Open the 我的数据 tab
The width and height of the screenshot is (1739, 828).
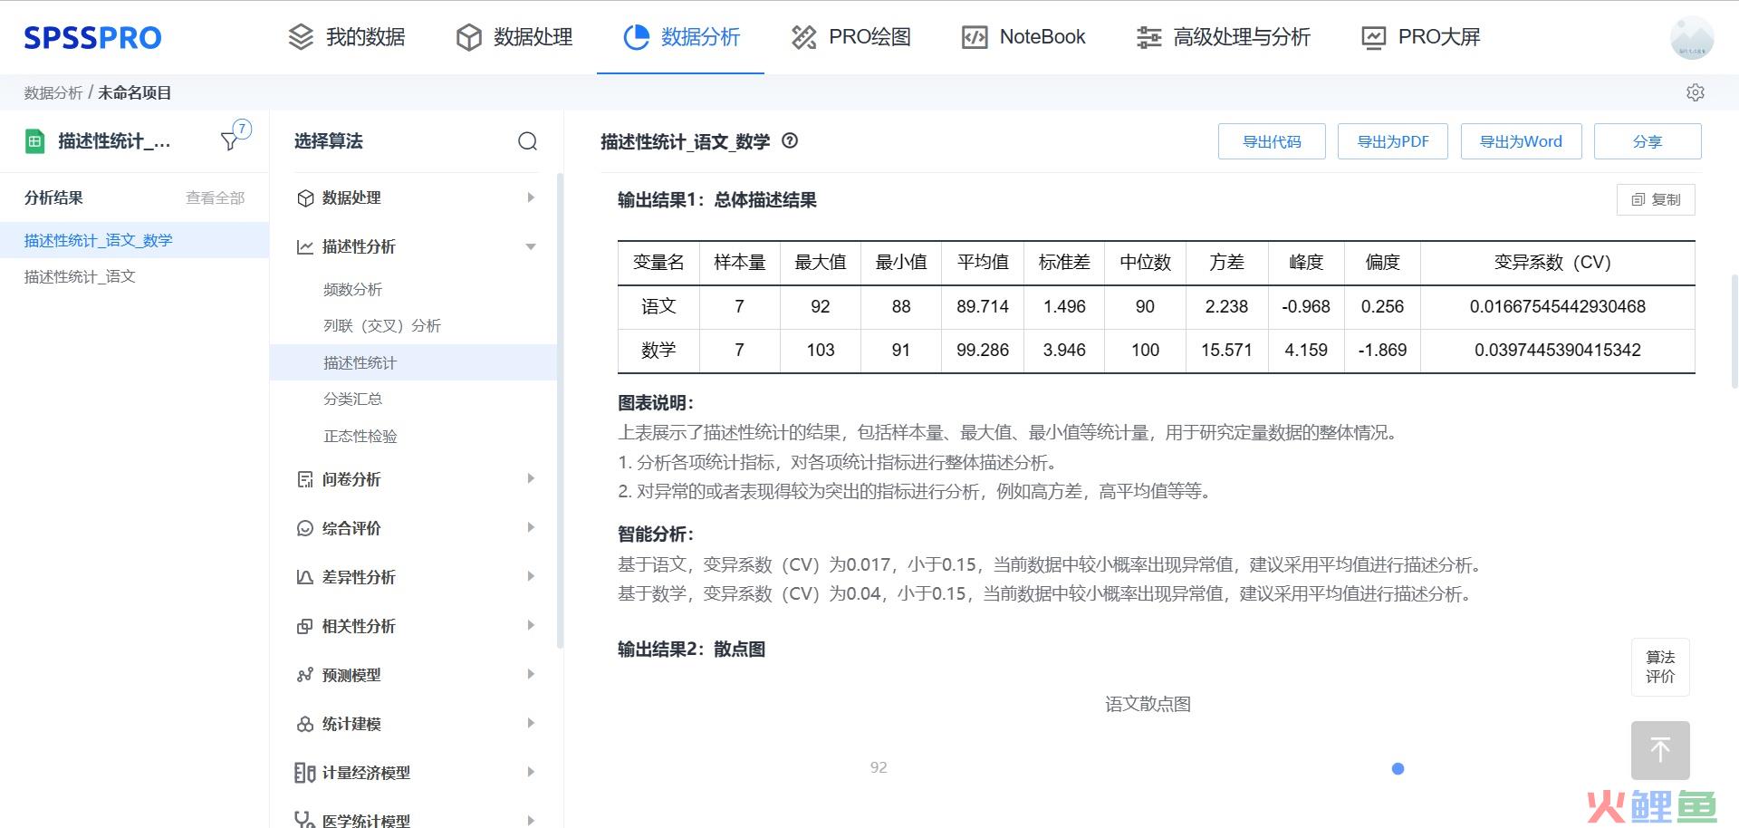pyautogui.click(x=346, y=37)
